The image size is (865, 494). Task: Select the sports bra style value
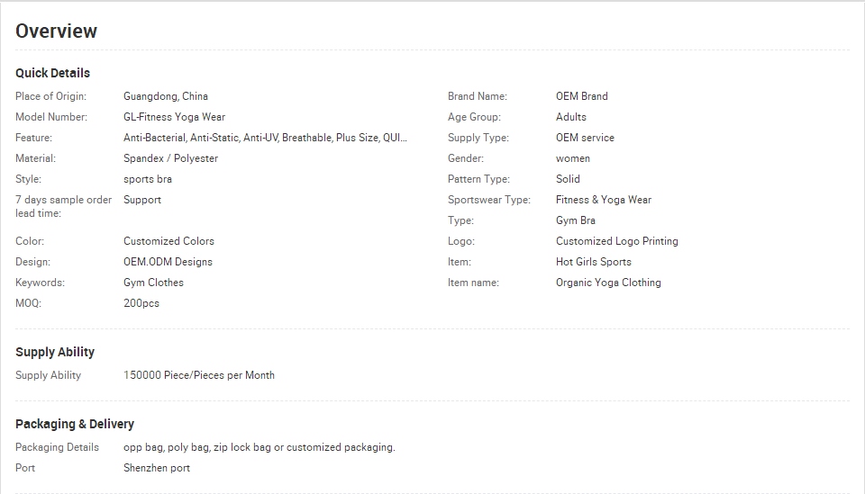[x=148, y=179]
